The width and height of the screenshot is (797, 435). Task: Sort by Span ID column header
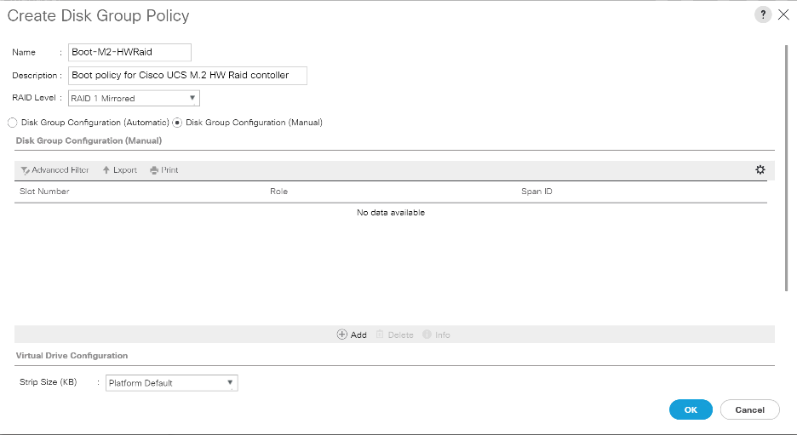click(x=536, y=192)
